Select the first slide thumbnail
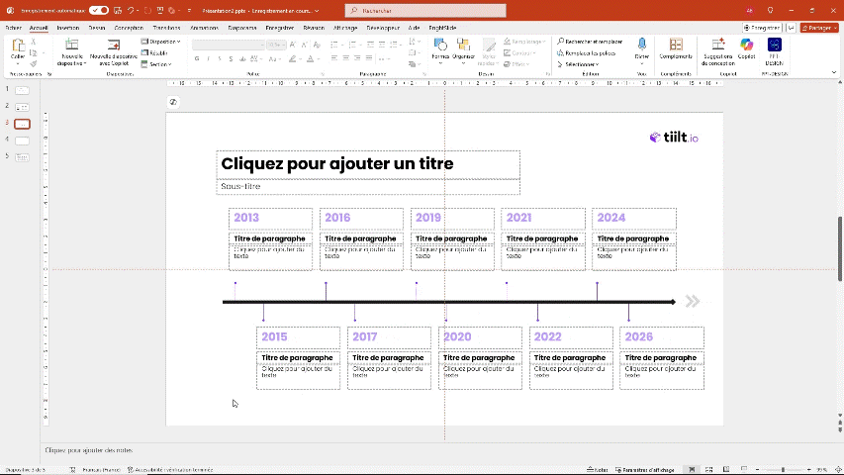The height and width of the screenshot is (475, 844). (22, 90)
